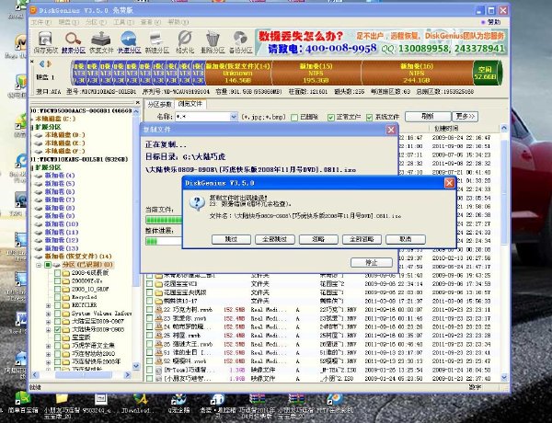Open the 文件(F) menu

(x=41, y=22)
